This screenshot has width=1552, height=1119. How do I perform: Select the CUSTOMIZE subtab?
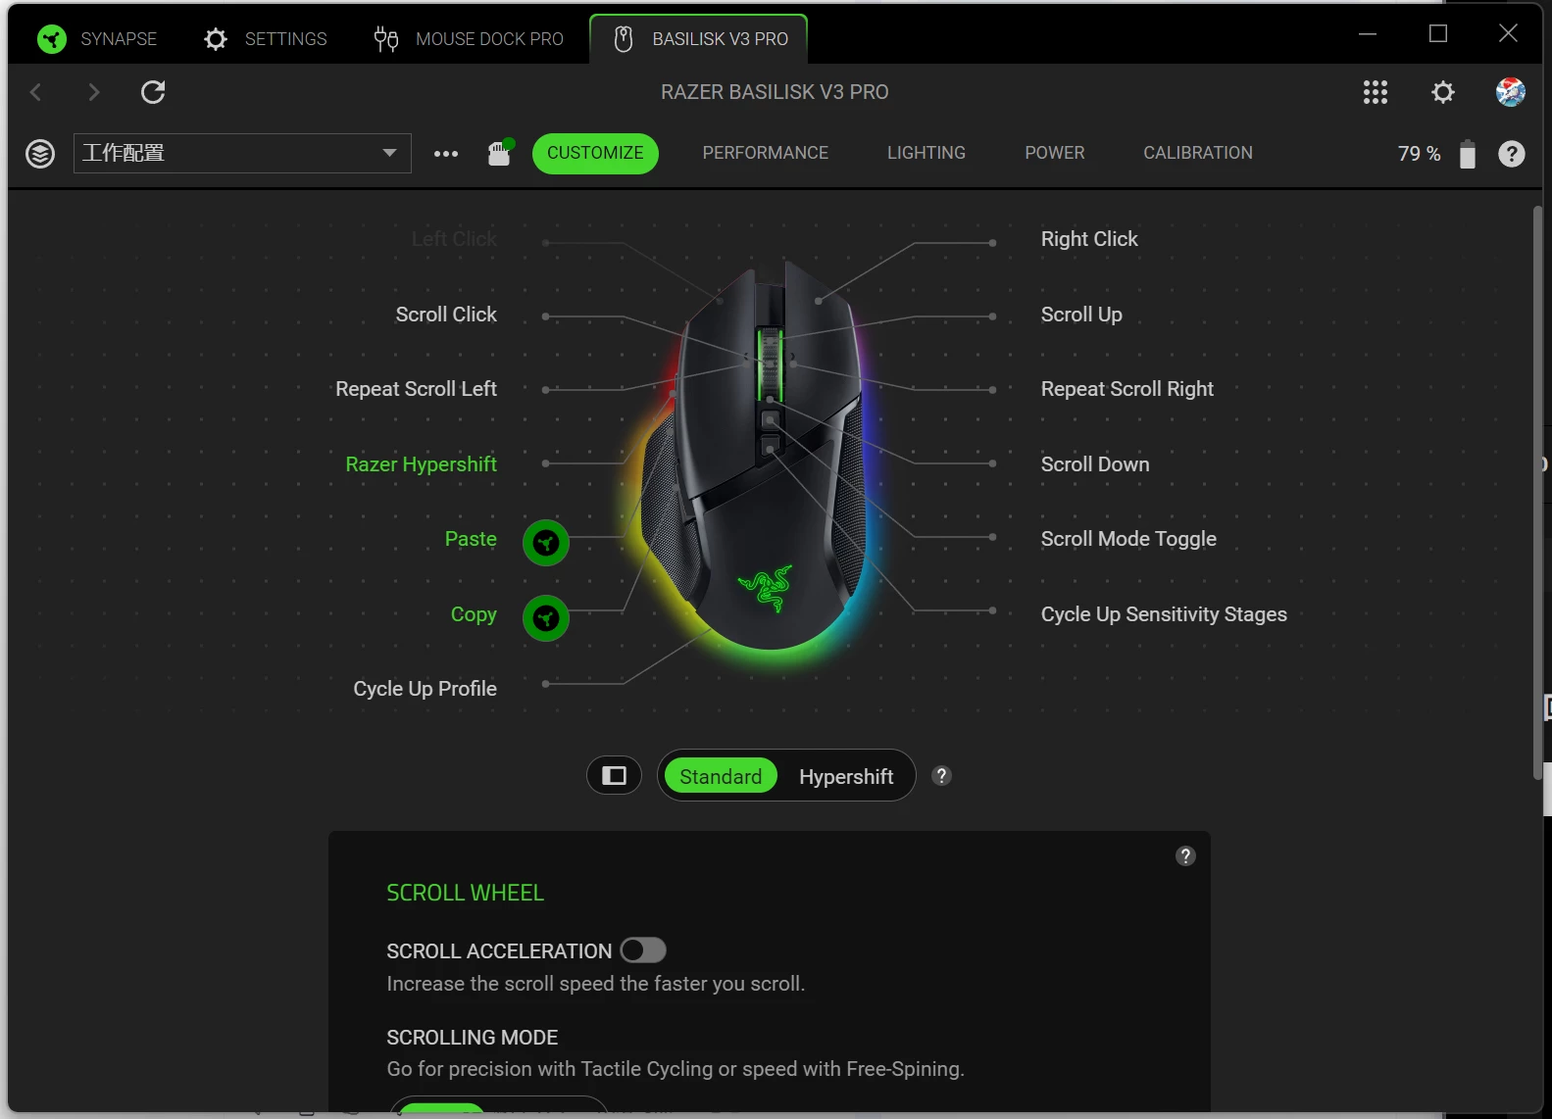point(595,153)
